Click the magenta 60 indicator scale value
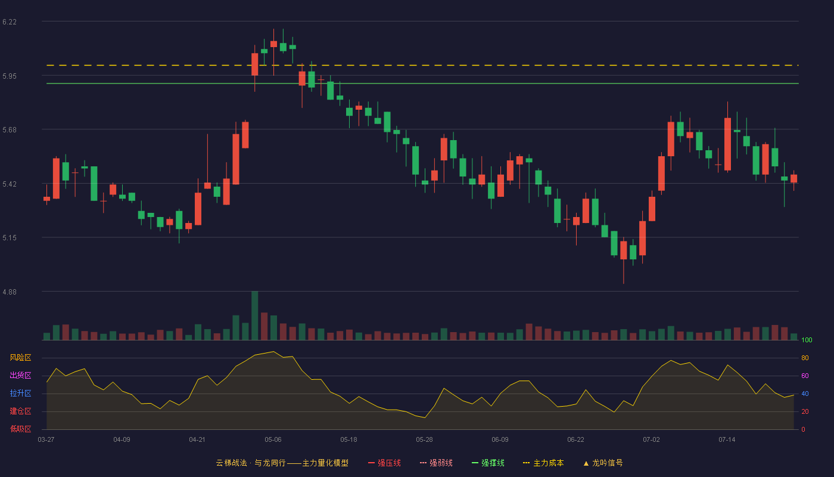Screen dimensions: 834x477 point(805,376)
